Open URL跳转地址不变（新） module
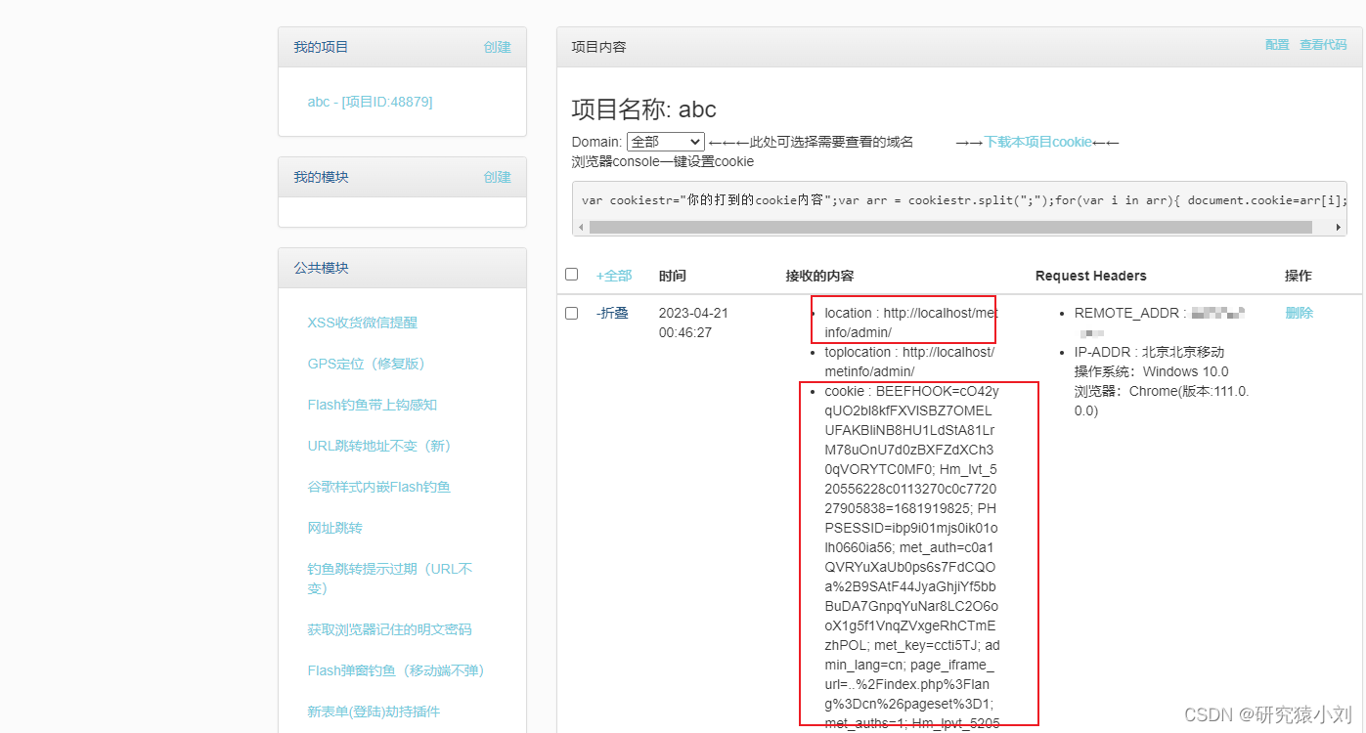 379,446
